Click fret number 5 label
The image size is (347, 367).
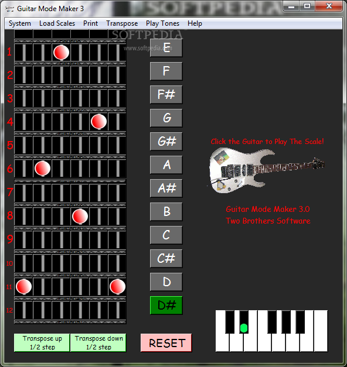10,145
